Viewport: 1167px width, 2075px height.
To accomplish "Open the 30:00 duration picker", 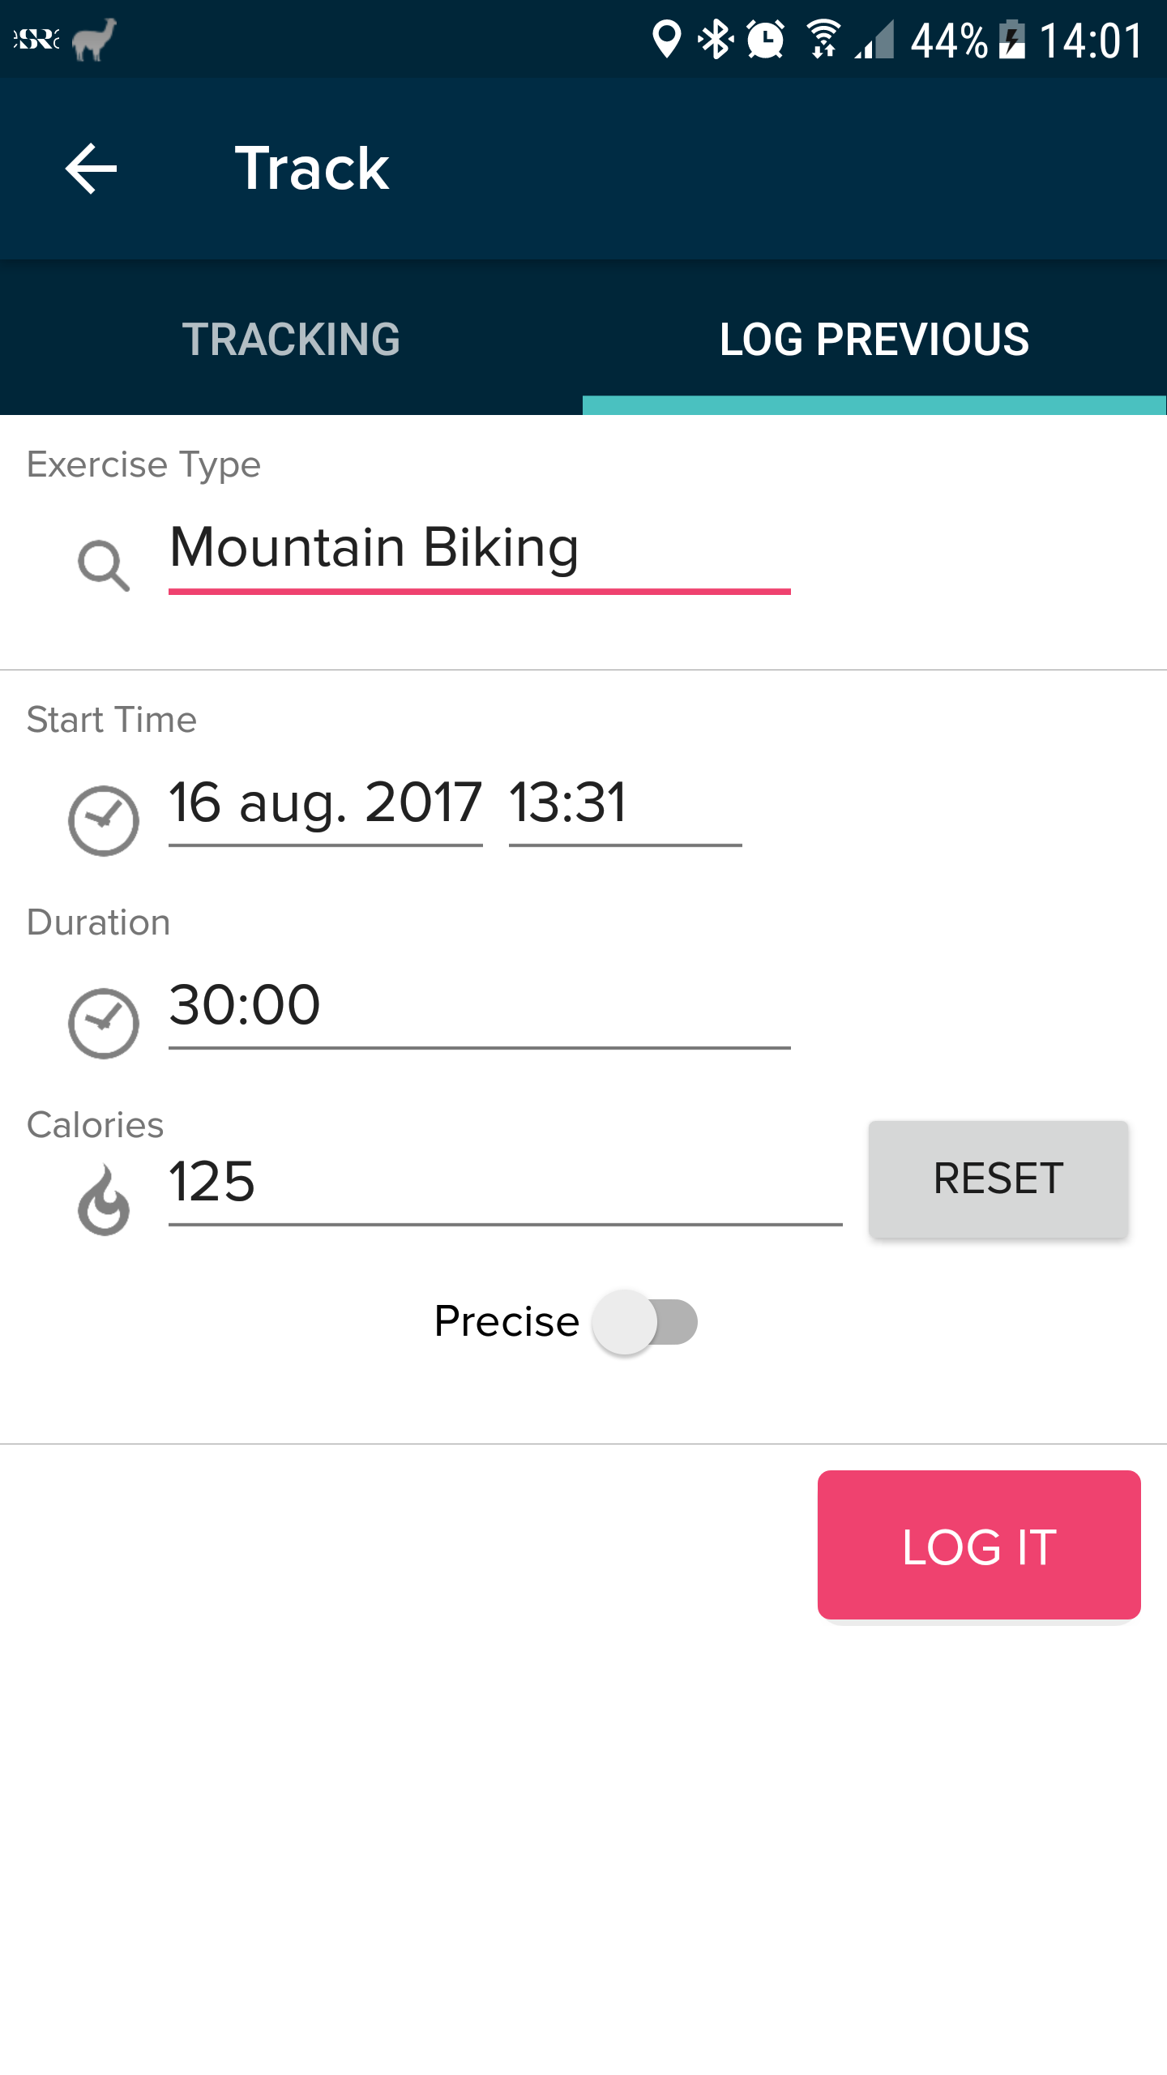I will (478, 1006).
